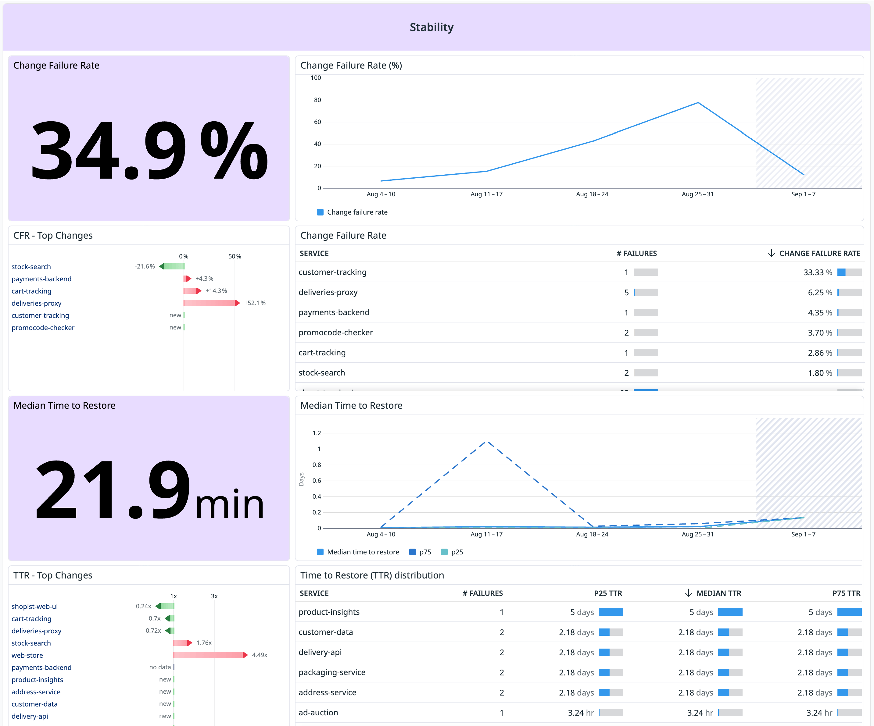Open the web-store link in TTR Top Changes
Image resolution: width=874 pixels, height=726 pixels.
click(27, 655)
